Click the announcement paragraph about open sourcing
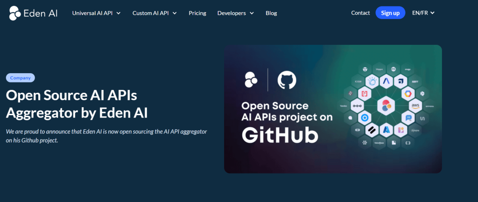The image size is (478, 202). tap(106, 136)
